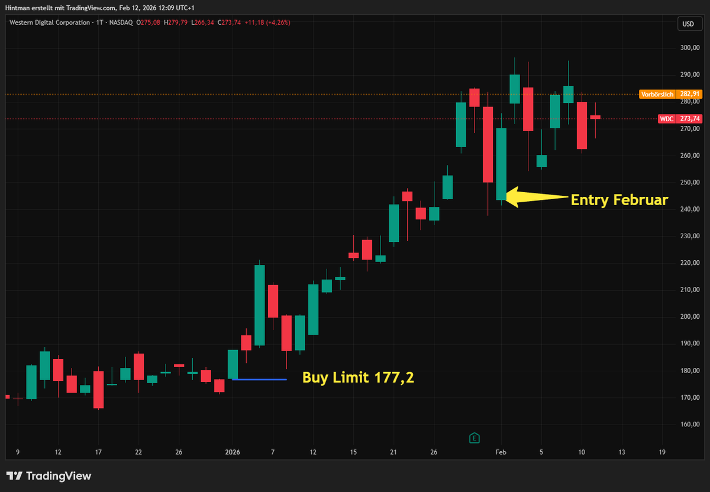Screen dimensions: 710x492
Task: Click the 160,00 price axis label
Action: click(690, 425)
